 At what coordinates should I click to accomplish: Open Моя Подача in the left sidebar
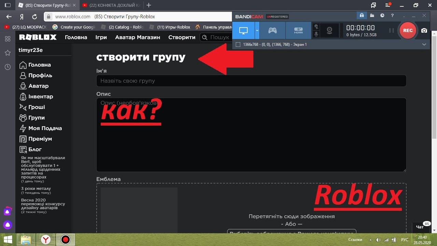tap(41, 128)
